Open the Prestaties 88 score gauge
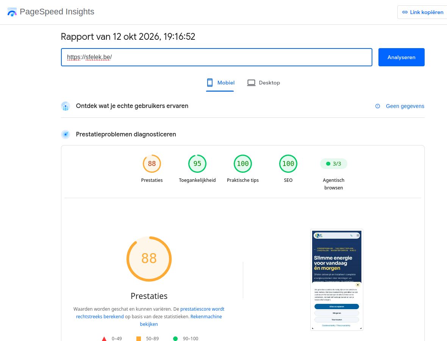 (152, 164)
